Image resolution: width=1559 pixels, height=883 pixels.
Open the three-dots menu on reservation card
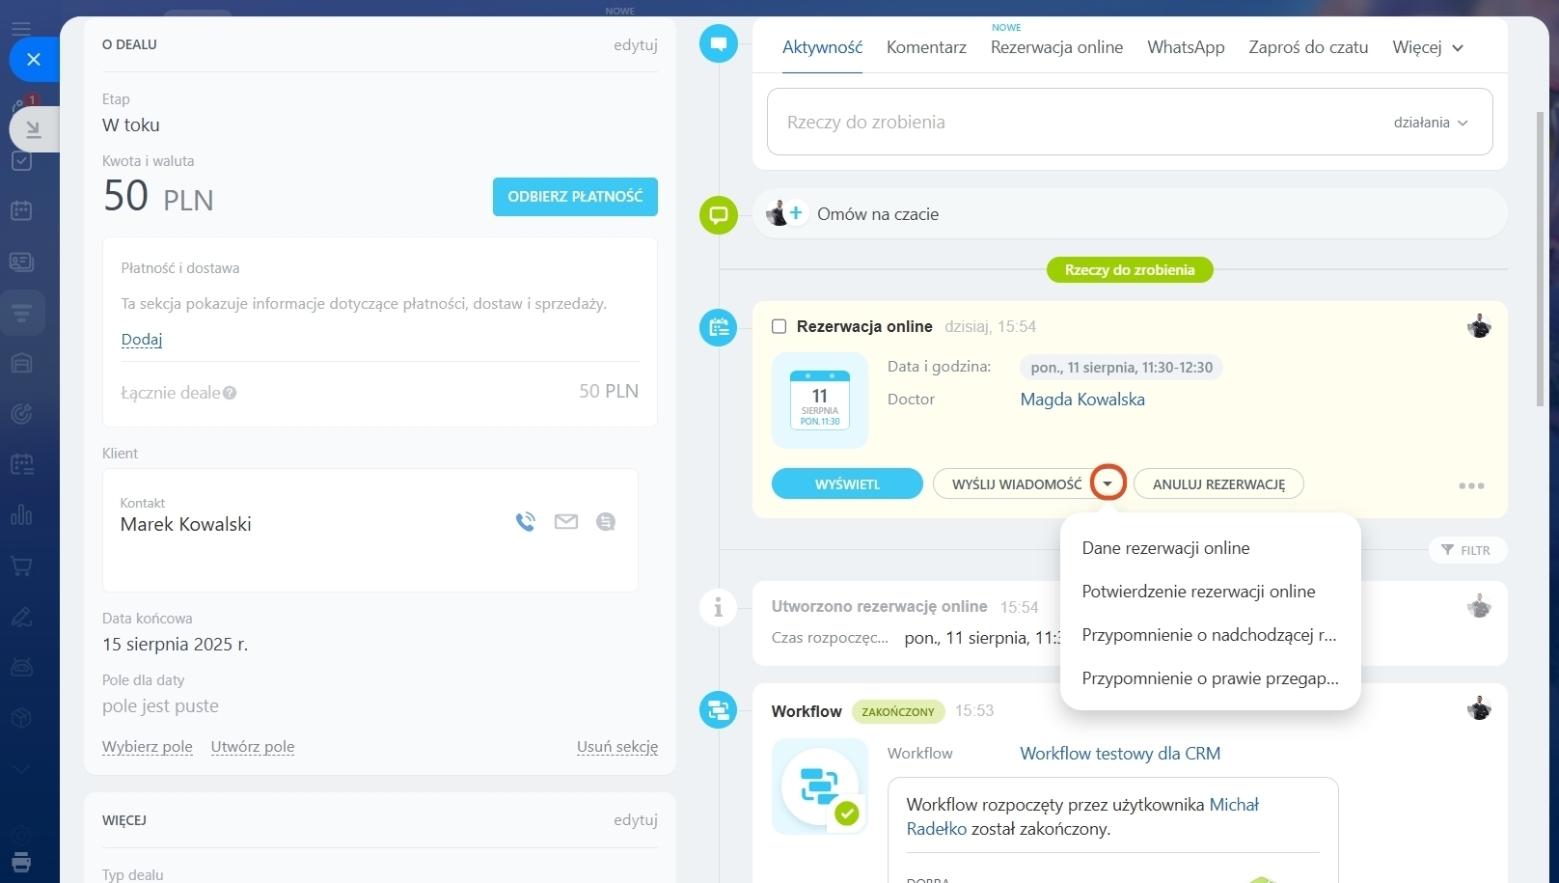click(1470, 485)
